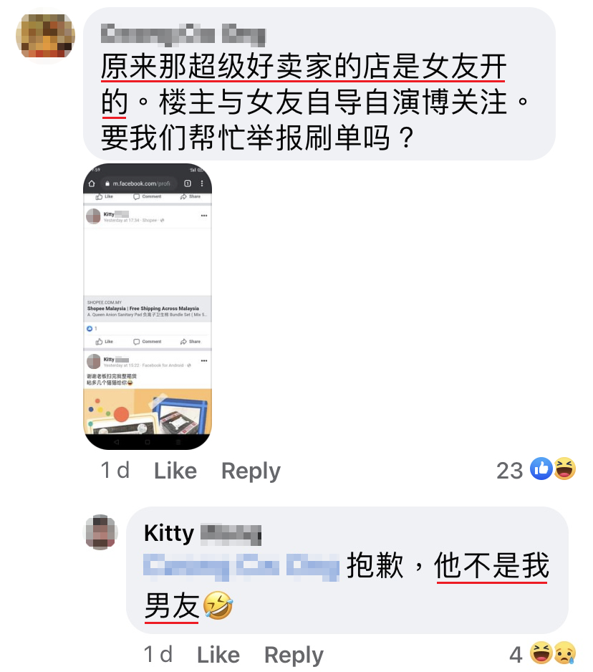Click the laughing reaction beside count 23
Image resolution: width=593 pixels, height=672 pixels.
564,469
